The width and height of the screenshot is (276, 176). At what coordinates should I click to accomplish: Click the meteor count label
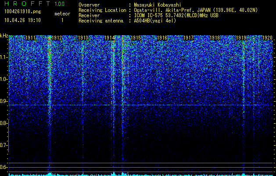(62, 14)
